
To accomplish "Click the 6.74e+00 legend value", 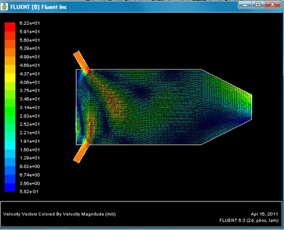I will tap(30, 175).
